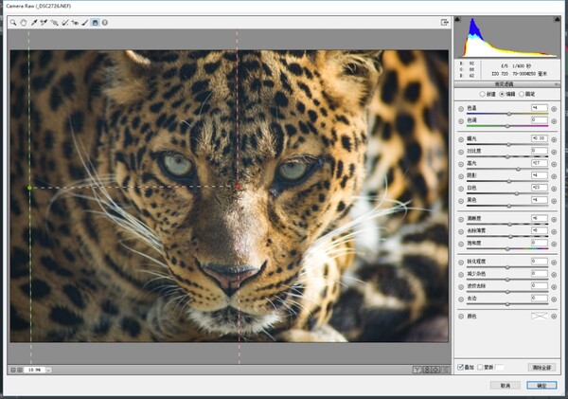Increase 曝光 exposure with its plus icon
The width and height of the screenshot is (568, 399).
[554, 139]
